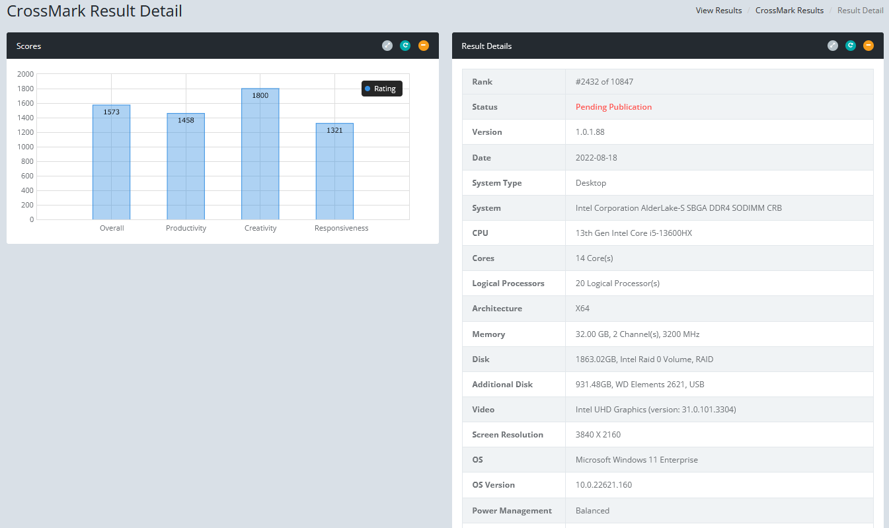Collapse the Scores panel with orange minus
This screenshot has width=889, height=528.
(424, 46)
